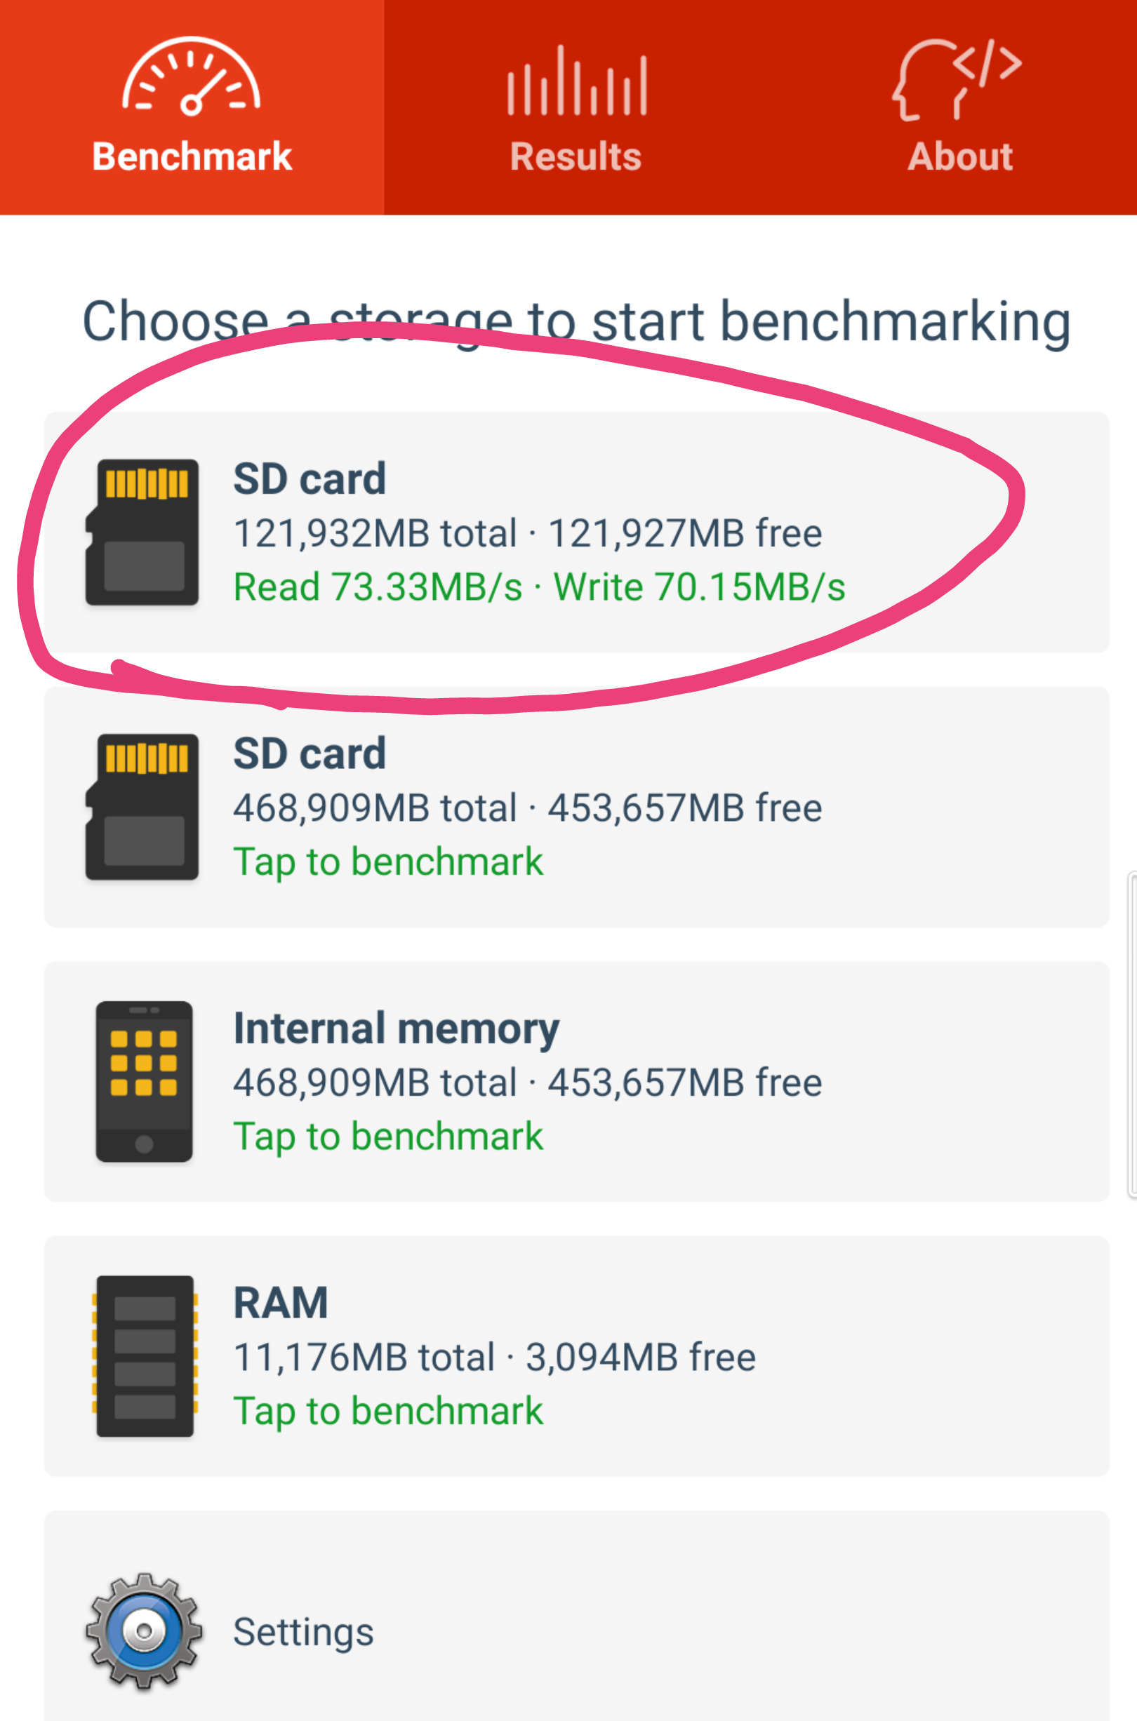
Task: Tap to benchmark Internal memory
Action: (388, 1136)
